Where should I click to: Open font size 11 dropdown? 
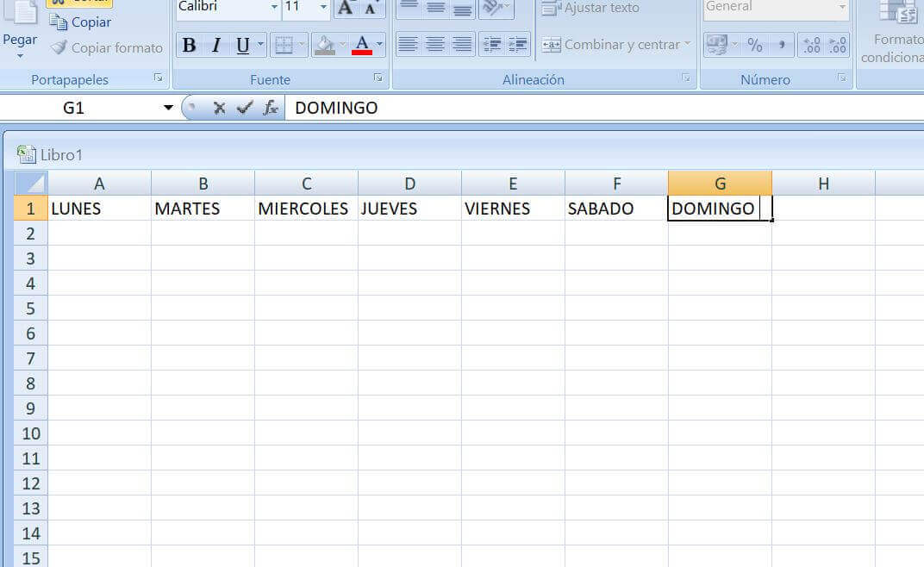(x=323, y=7)
